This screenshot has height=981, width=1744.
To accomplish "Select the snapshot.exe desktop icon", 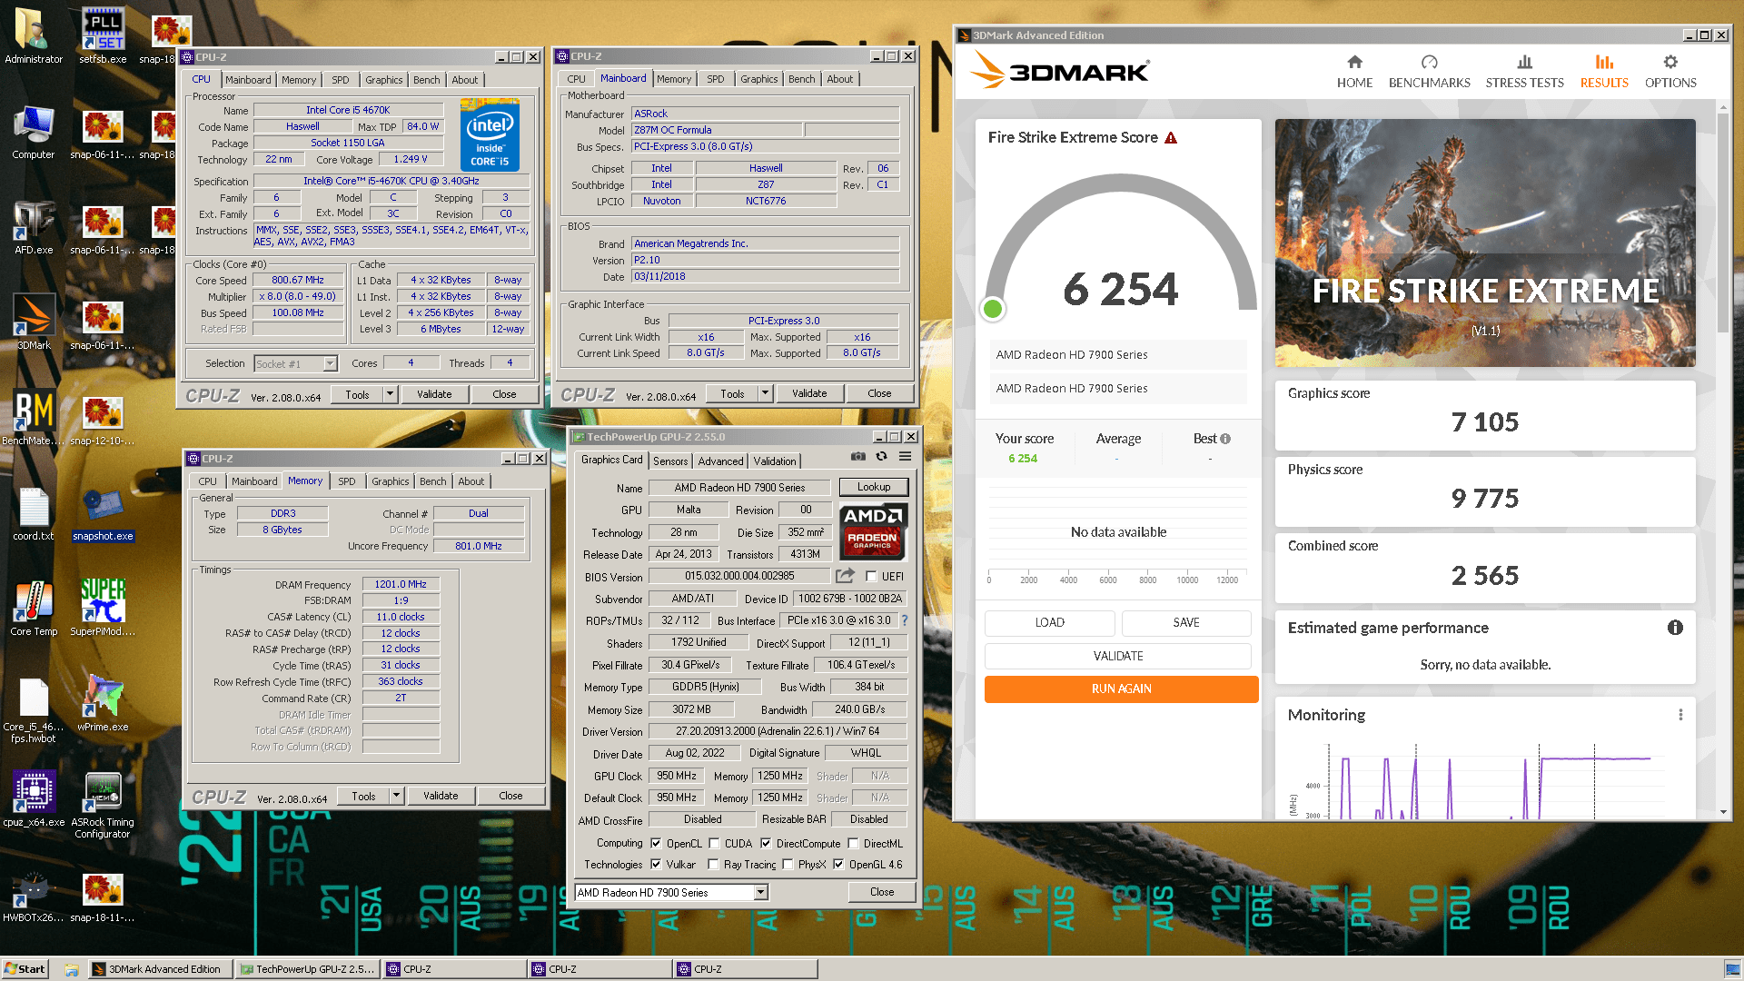I will click(103, 515).
